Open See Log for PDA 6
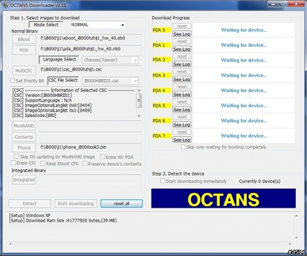The height and width of the screenshot is (256, 307). point(182,125)
